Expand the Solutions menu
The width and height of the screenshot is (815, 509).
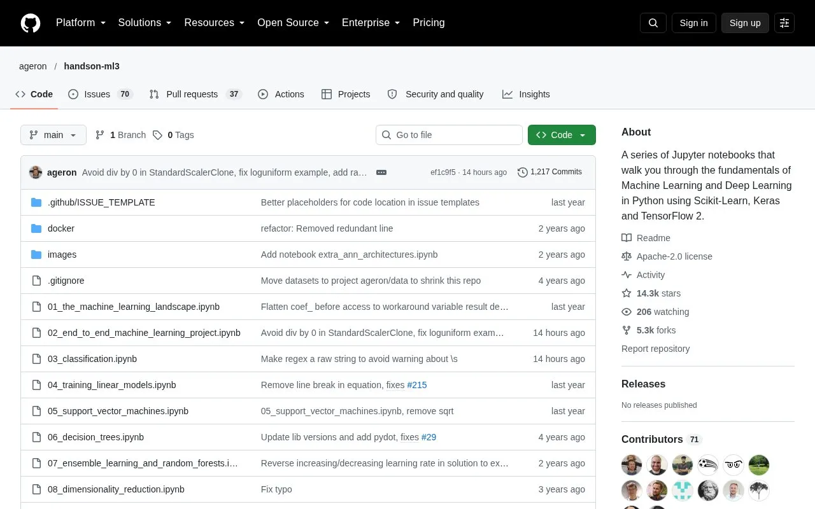145,23
